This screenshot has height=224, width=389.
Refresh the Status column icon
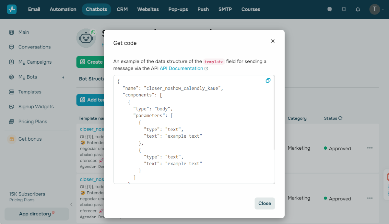(x=340, y=118)
